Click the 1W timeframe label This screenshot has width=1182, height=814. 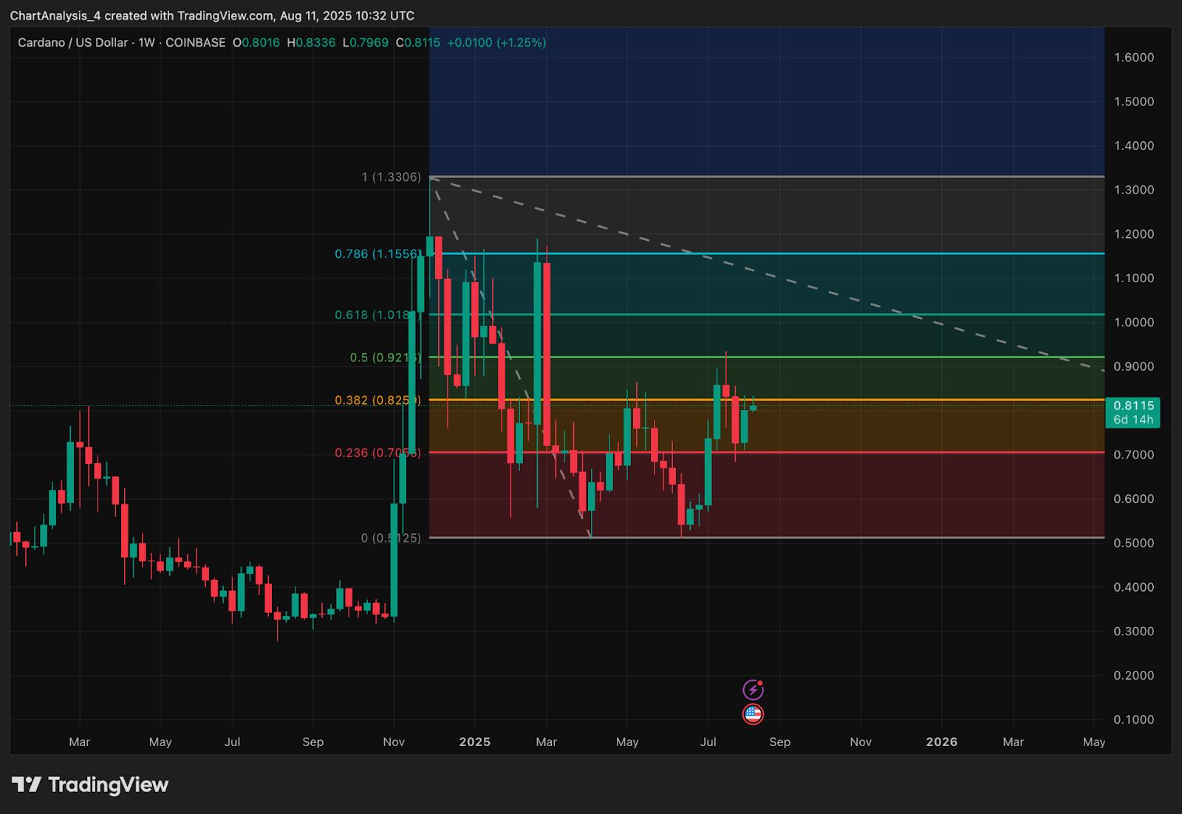[x=146, y=43]
